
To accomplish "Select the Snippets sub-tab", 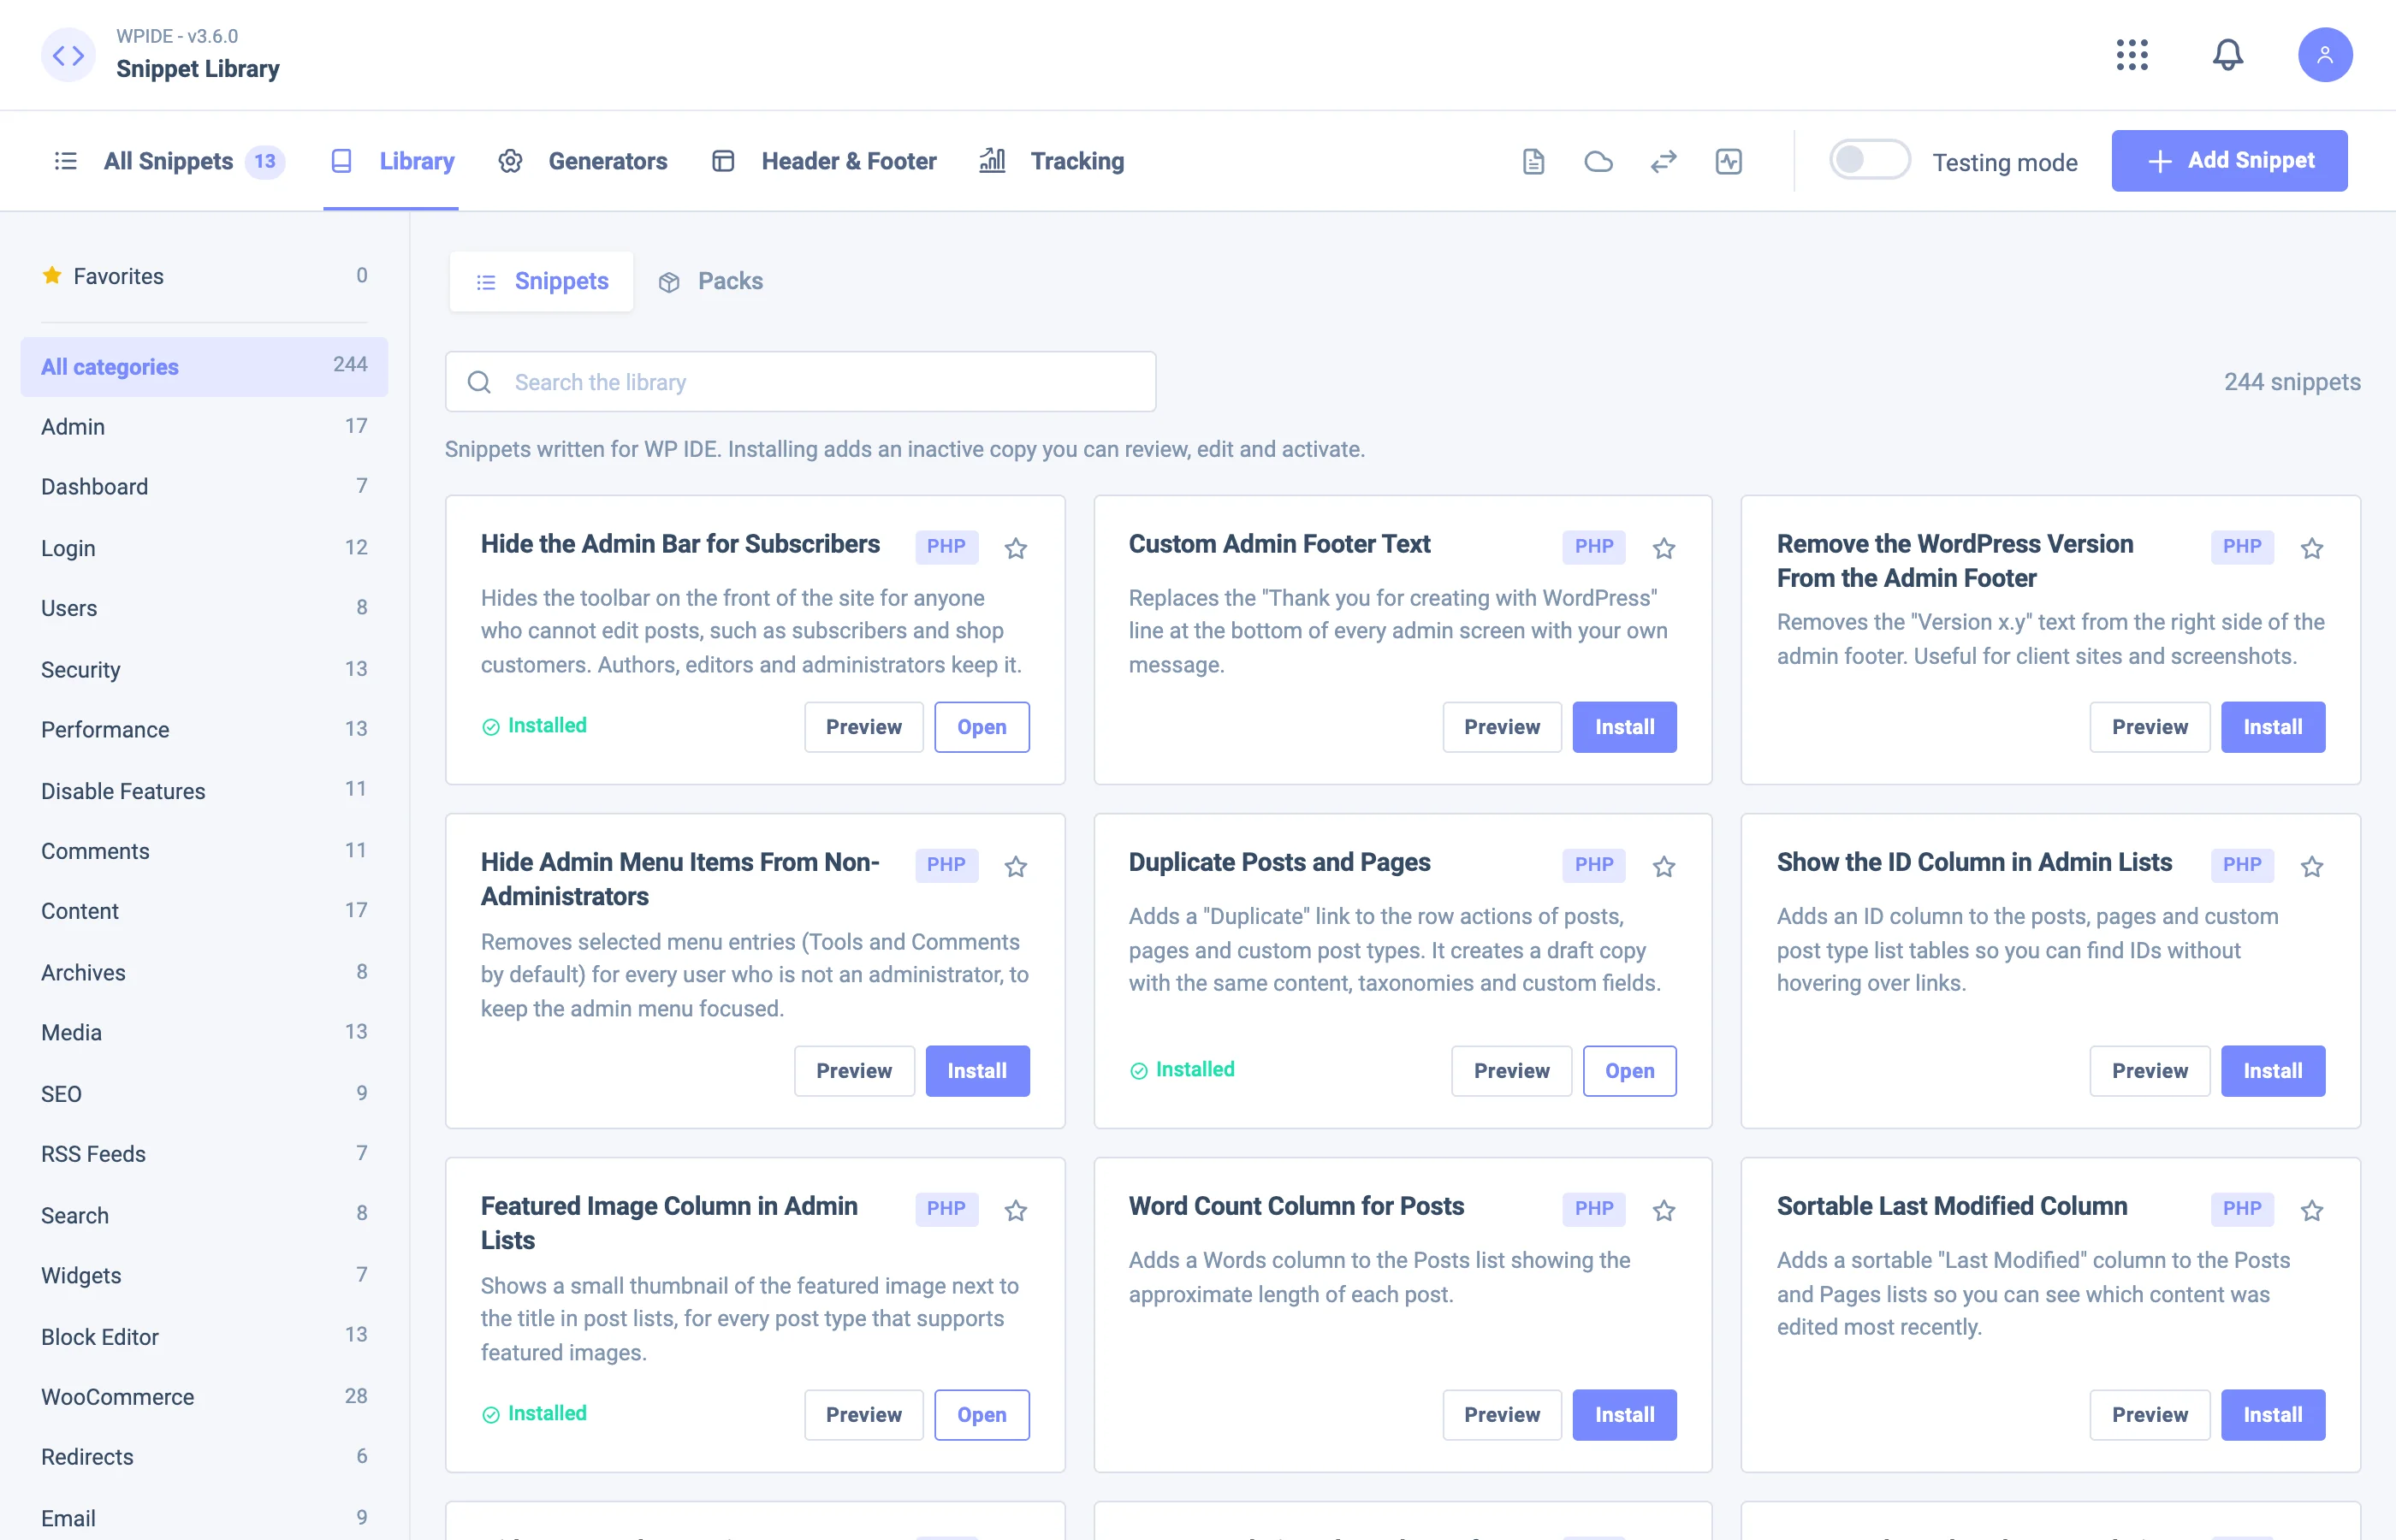I will (x=541, y=281).
